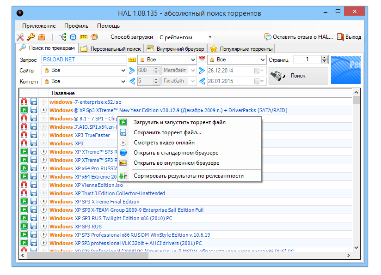Click the network tree icon in the toolbar
Screen dimensions: 381x275
point(62,37)
